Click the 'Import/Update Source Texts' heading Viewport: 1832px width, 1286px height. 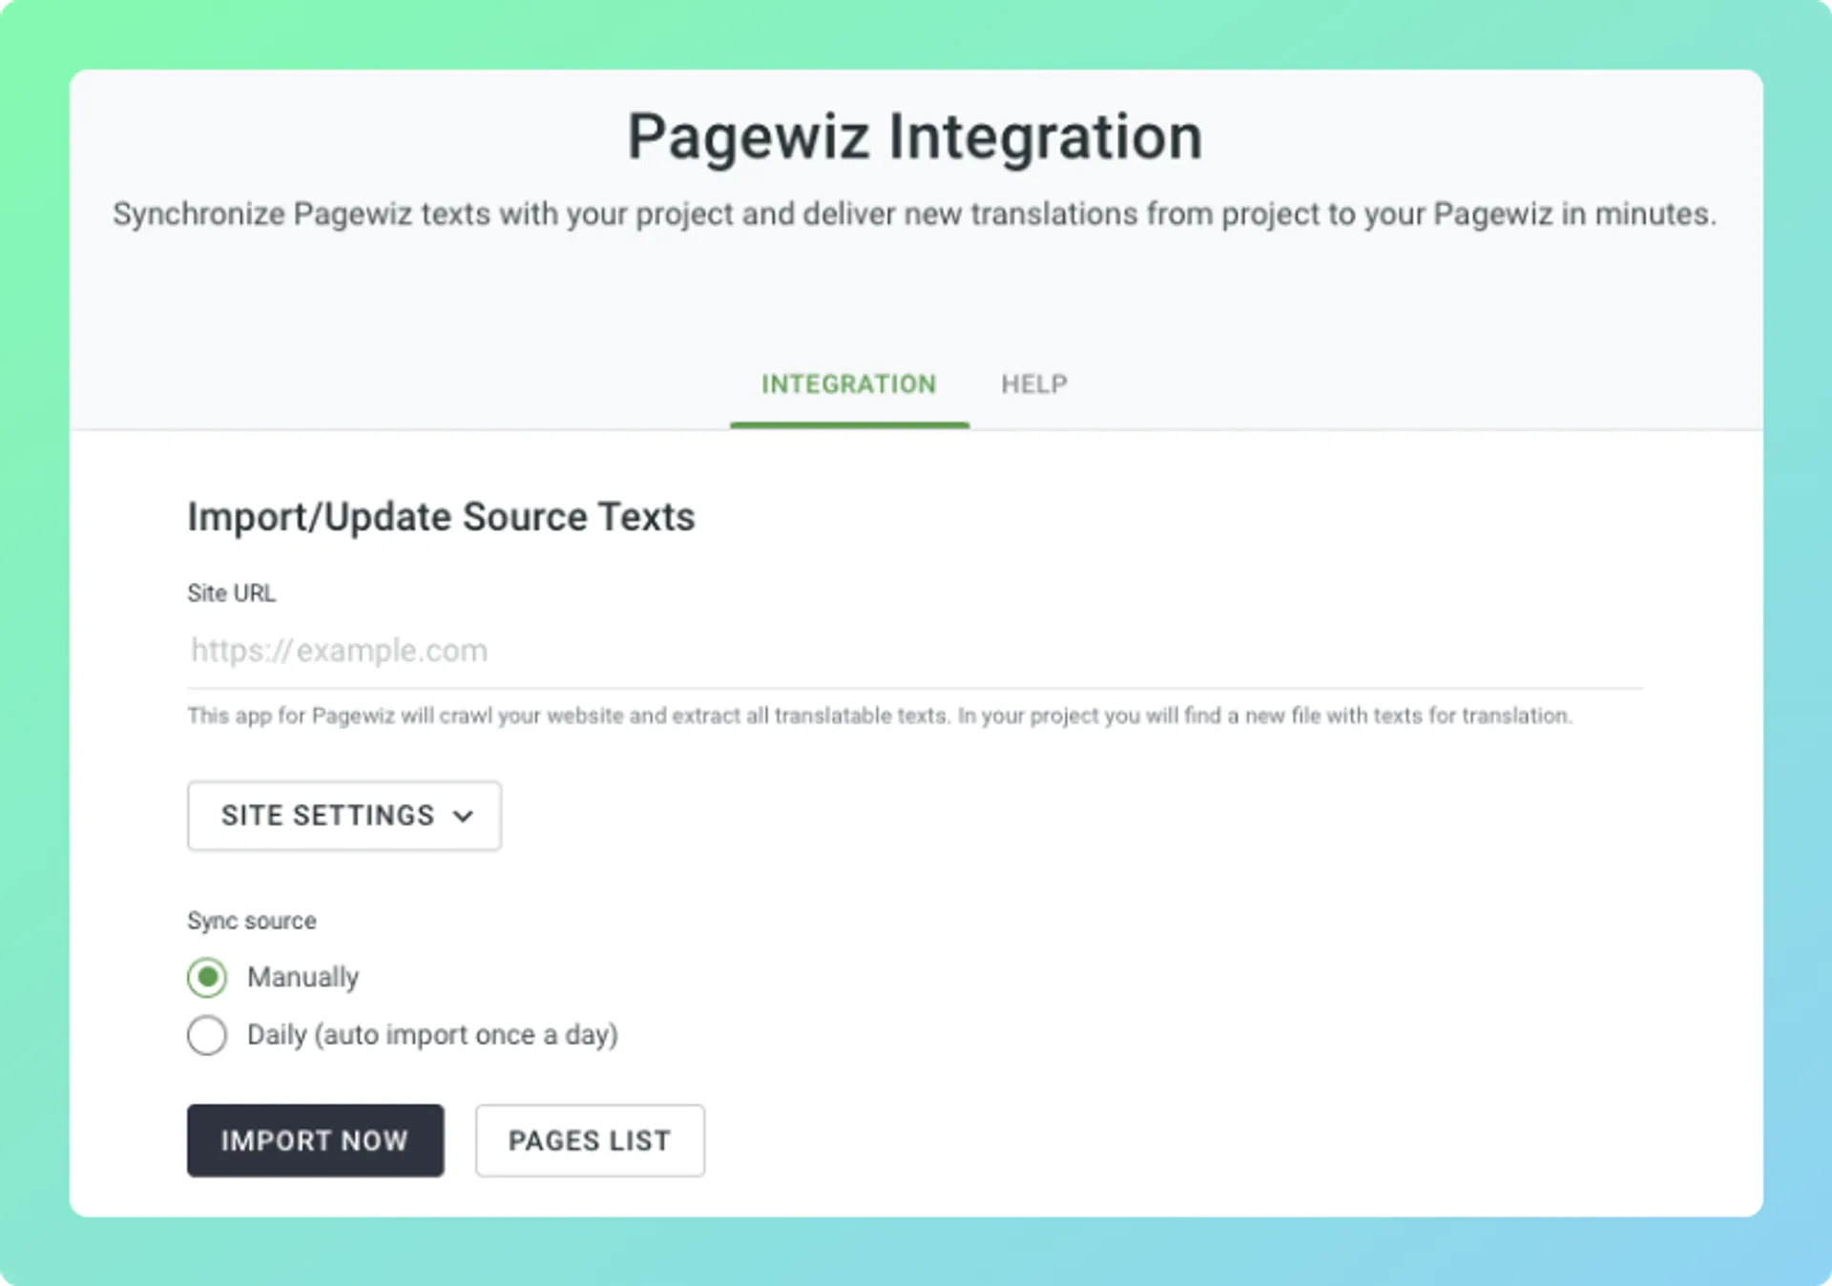(x=441, y=517)
